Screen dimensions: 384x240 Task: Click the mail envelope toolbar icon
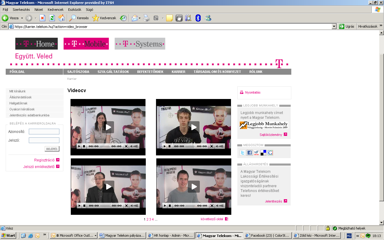coord(134,18)
